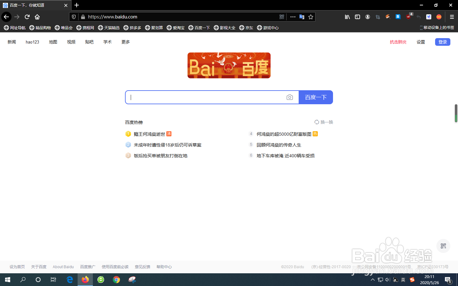Viewport: 458px width, 286px height.
Task: Click the uBlock Origin extension icon
Action: tap(408, 17)
